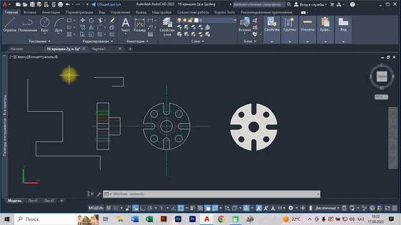Click the Rotate tool icon
The width and height of the screenshot is (401, 225).
(91, 20)
